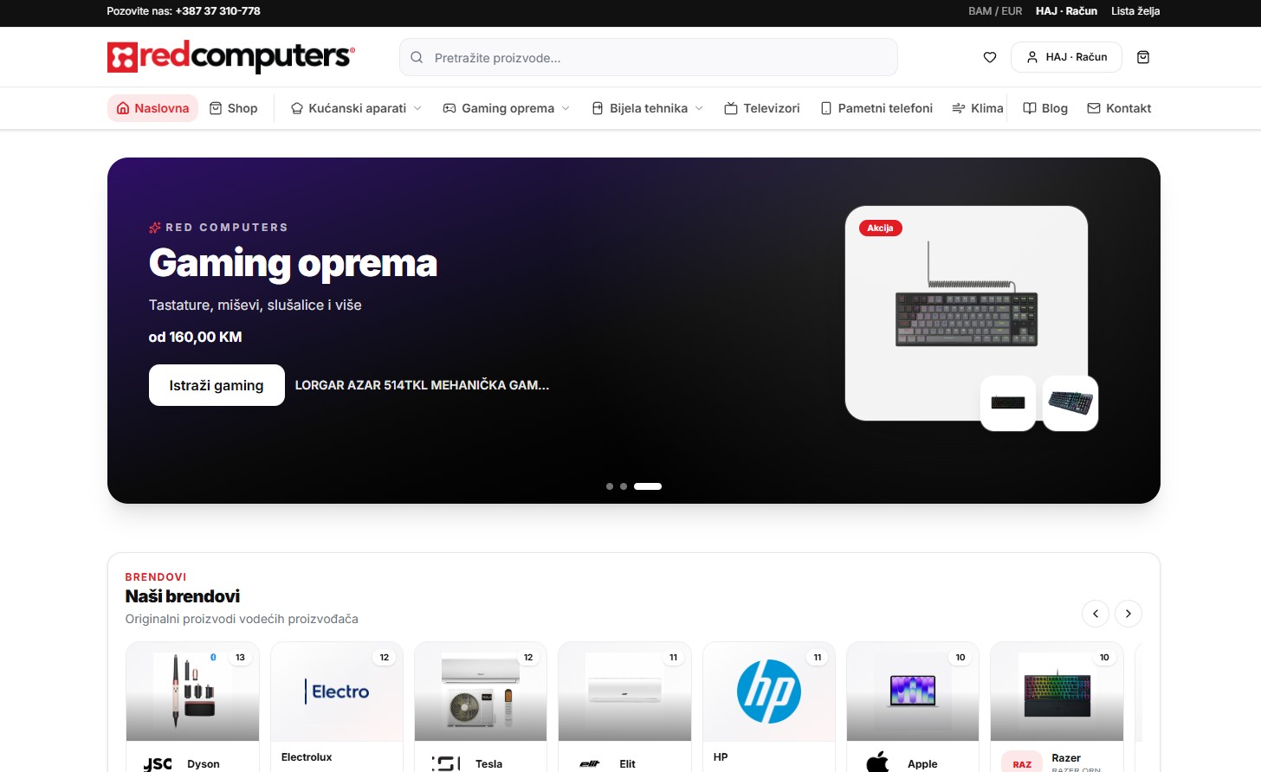Open the Pametni telefoni menu item

click(x=876, y=108)
